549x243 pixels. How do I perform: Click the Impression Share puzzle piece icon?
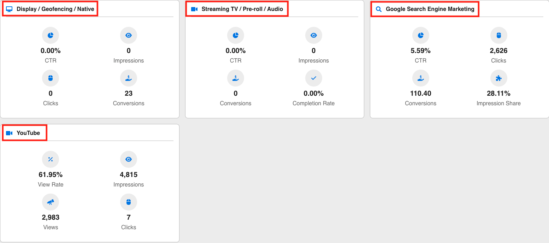tap(498, 78)
